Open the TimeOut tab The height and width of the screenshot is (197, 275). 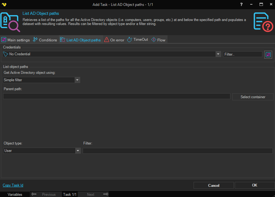(x=138, y=40)
